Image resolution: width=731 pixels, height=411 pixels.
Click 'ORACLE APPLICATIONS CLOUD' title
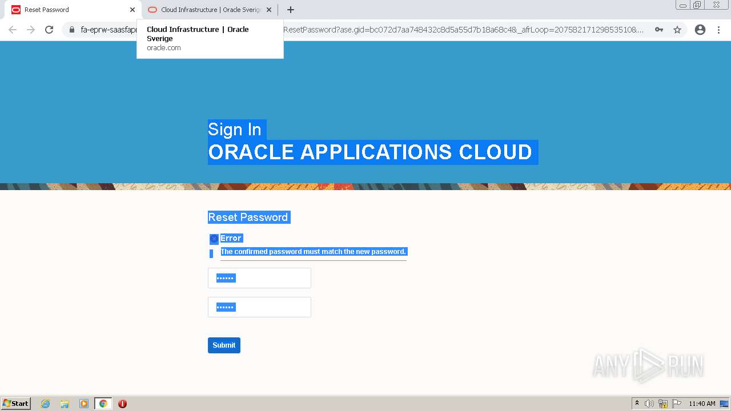click(370, 152)
